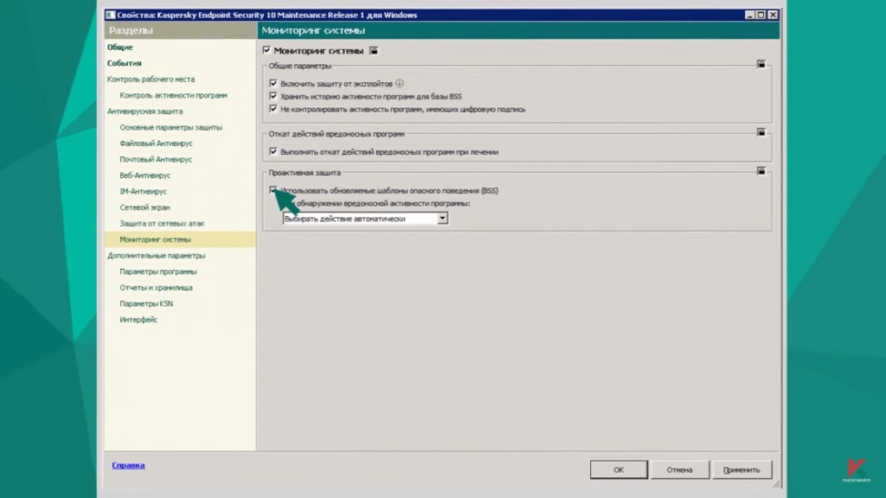The image size is (886, 498).
Task: Open Сетевой экран settings
Action: coord(144,207)
